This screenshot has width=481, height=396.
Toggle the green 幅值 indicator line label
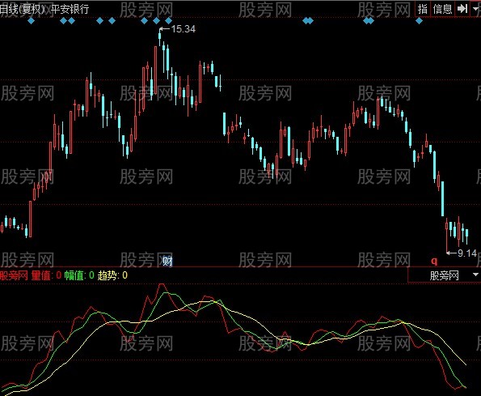(79, 275)
